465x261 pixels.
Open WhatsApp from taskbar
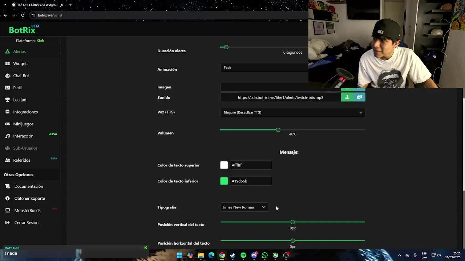click(x=265, y=255)
